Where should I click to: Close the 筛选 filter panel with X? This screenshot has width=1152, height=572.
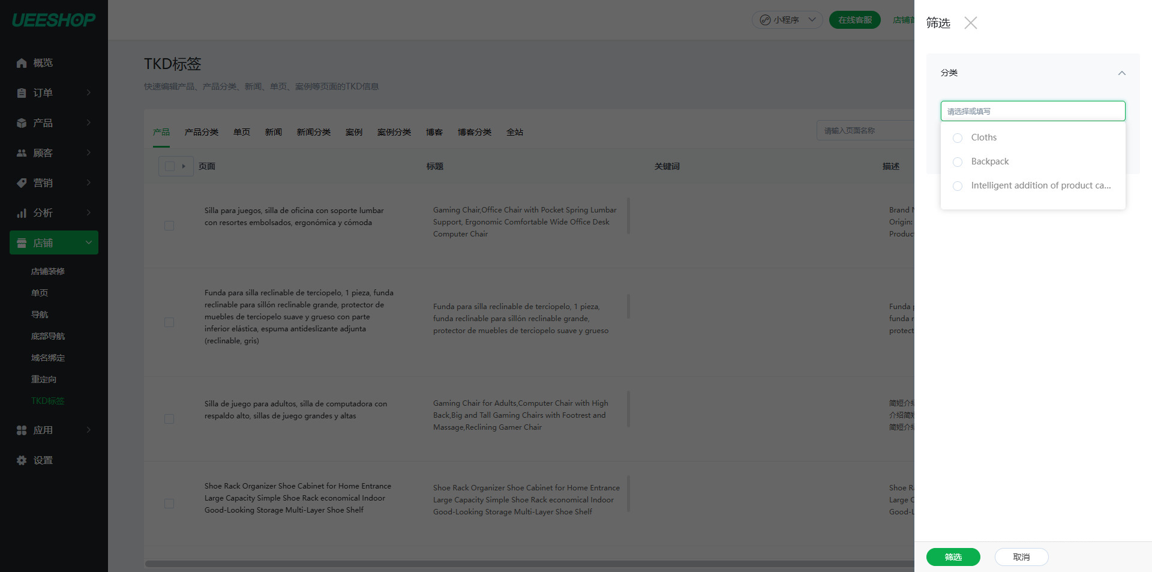coord(970,23)
